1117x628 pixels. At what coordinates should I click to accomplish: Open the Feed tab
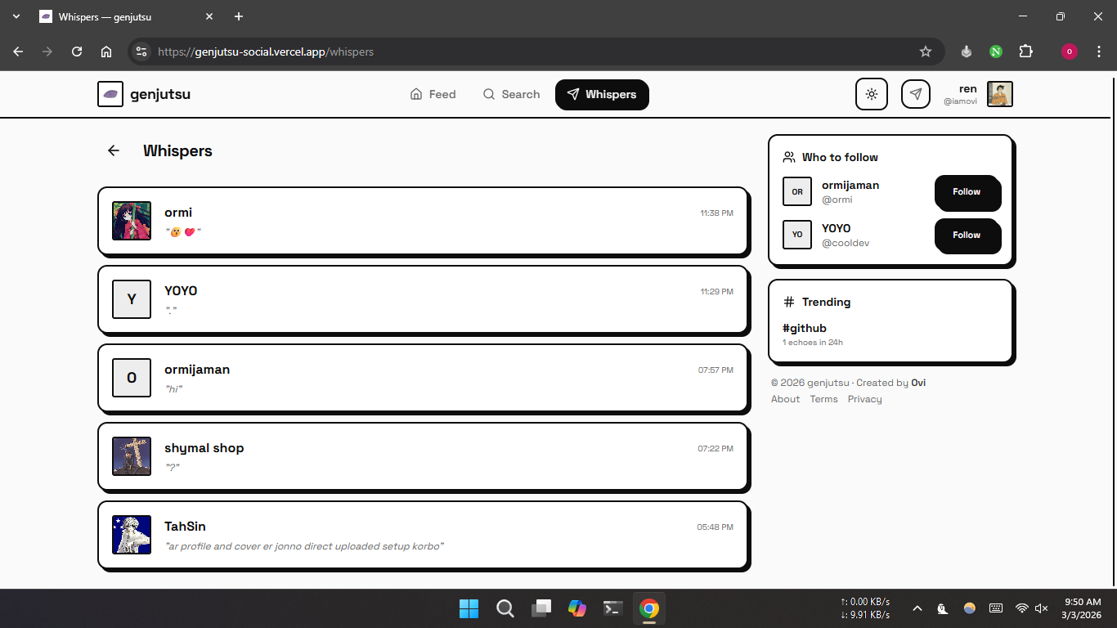click(x=433, y=94)
